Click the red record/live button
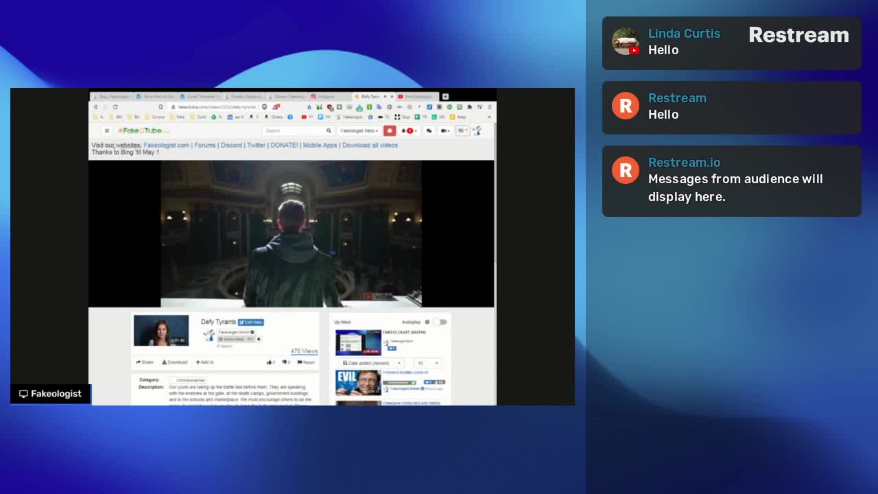Image resolution: width=878 pixels, height=494 pixels. (x=390, y=130)
